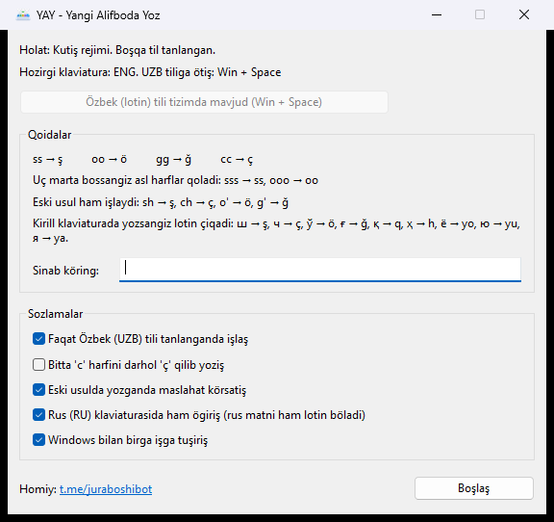Click the 'oo → ö' rule text
The image size is (554, 522).
tap(110, 159)
